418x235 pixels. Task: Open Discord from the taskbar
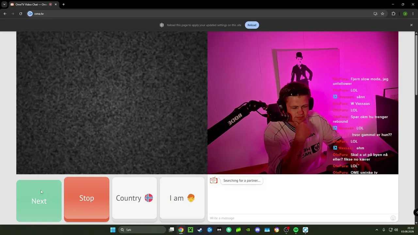click(257, 230)
